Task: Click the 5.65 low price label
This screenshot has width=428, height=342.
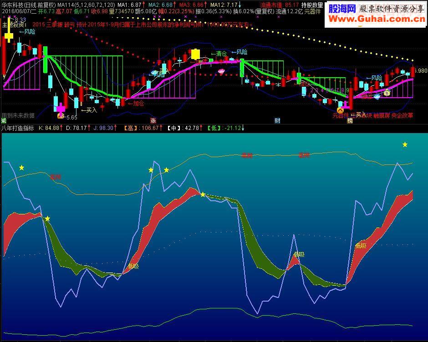Action: tap(71, 118)
